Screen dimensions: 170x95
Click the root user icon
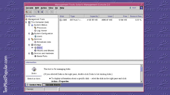coord(130,8)
